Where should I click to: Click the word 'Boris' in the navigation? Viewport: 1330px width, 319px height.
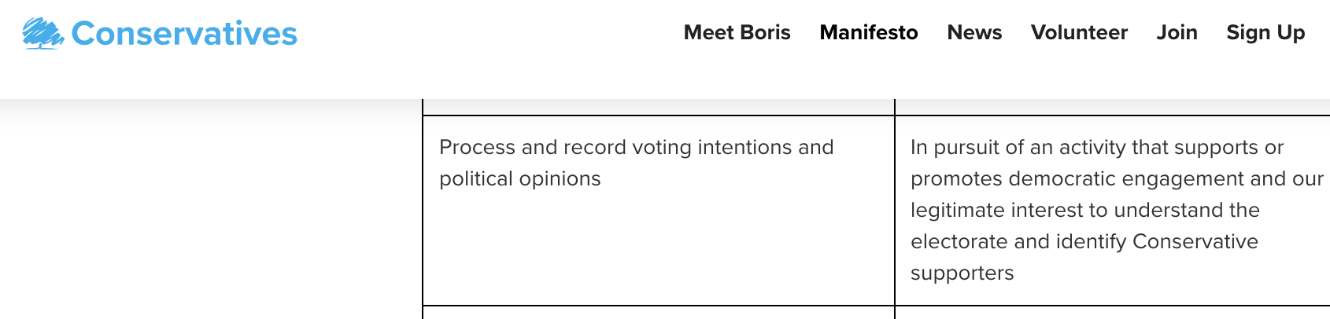tap(766, 32)
